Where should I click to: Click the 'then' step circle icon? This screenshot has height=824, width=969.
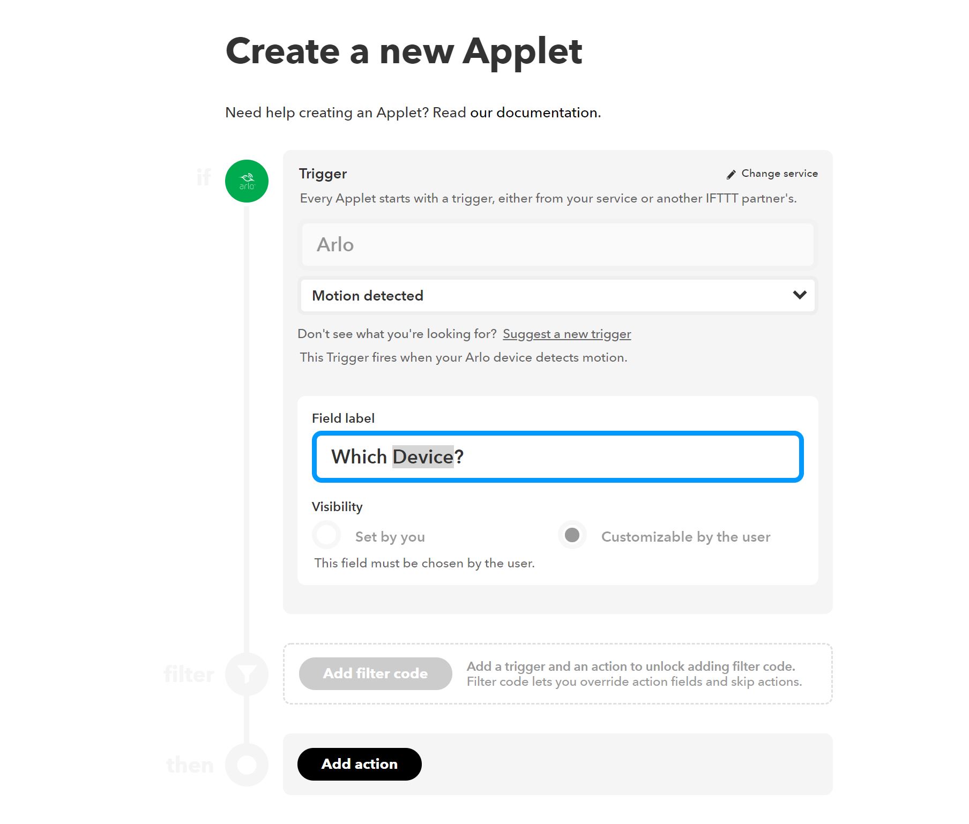pos(247,765)
